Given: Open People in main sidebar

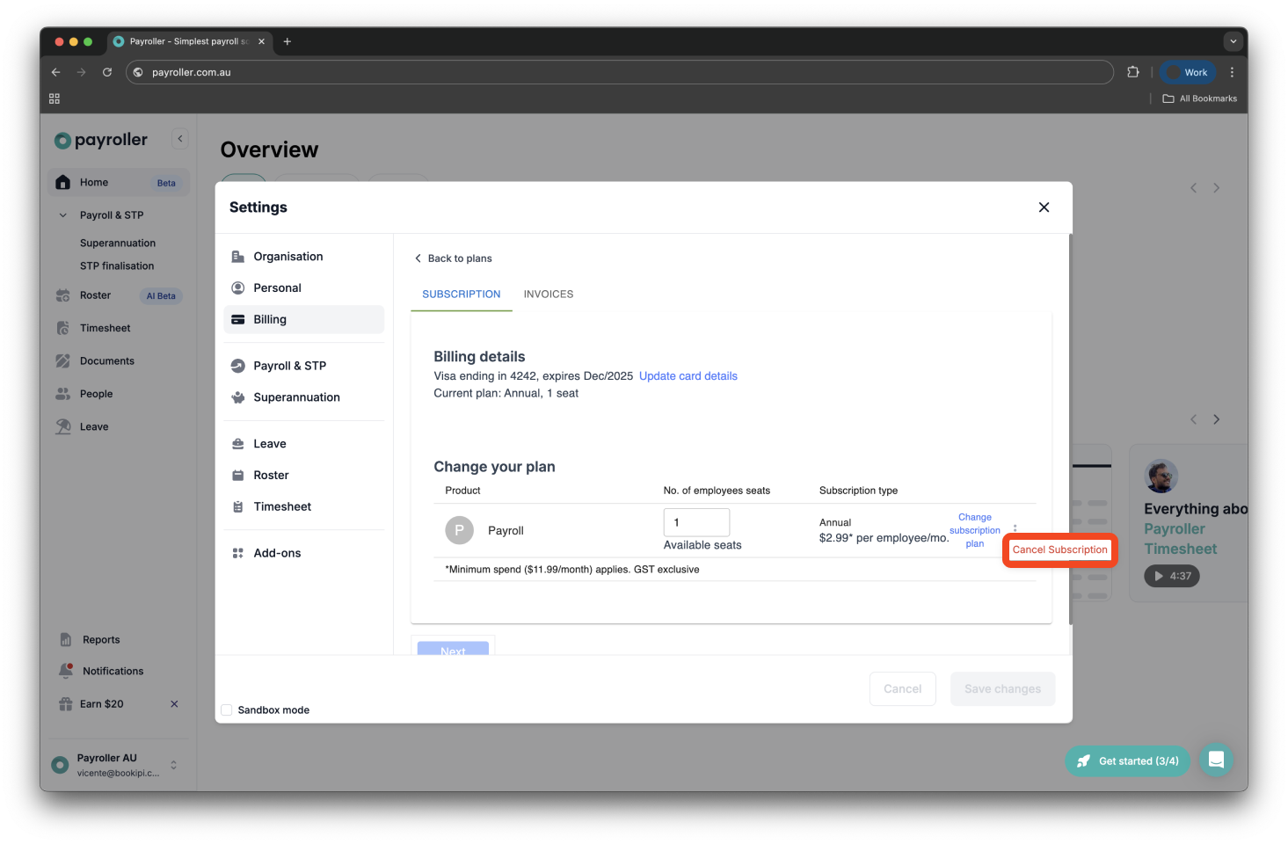Looking at the screenshot, I should [x=119, y=394].
